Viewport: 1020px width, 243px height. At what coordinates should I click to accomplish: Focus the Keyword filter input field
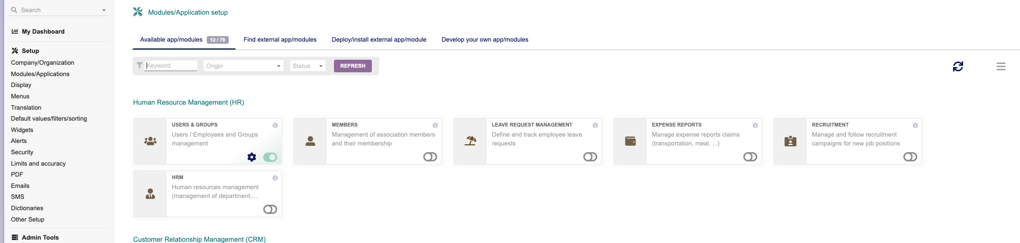(171, 66)
